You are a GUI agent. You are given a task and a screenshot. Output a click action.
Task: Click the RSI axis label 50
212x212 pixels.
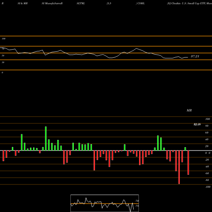(x=3, y=56)
